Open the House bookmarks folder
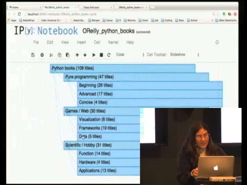 coord(108,20)
